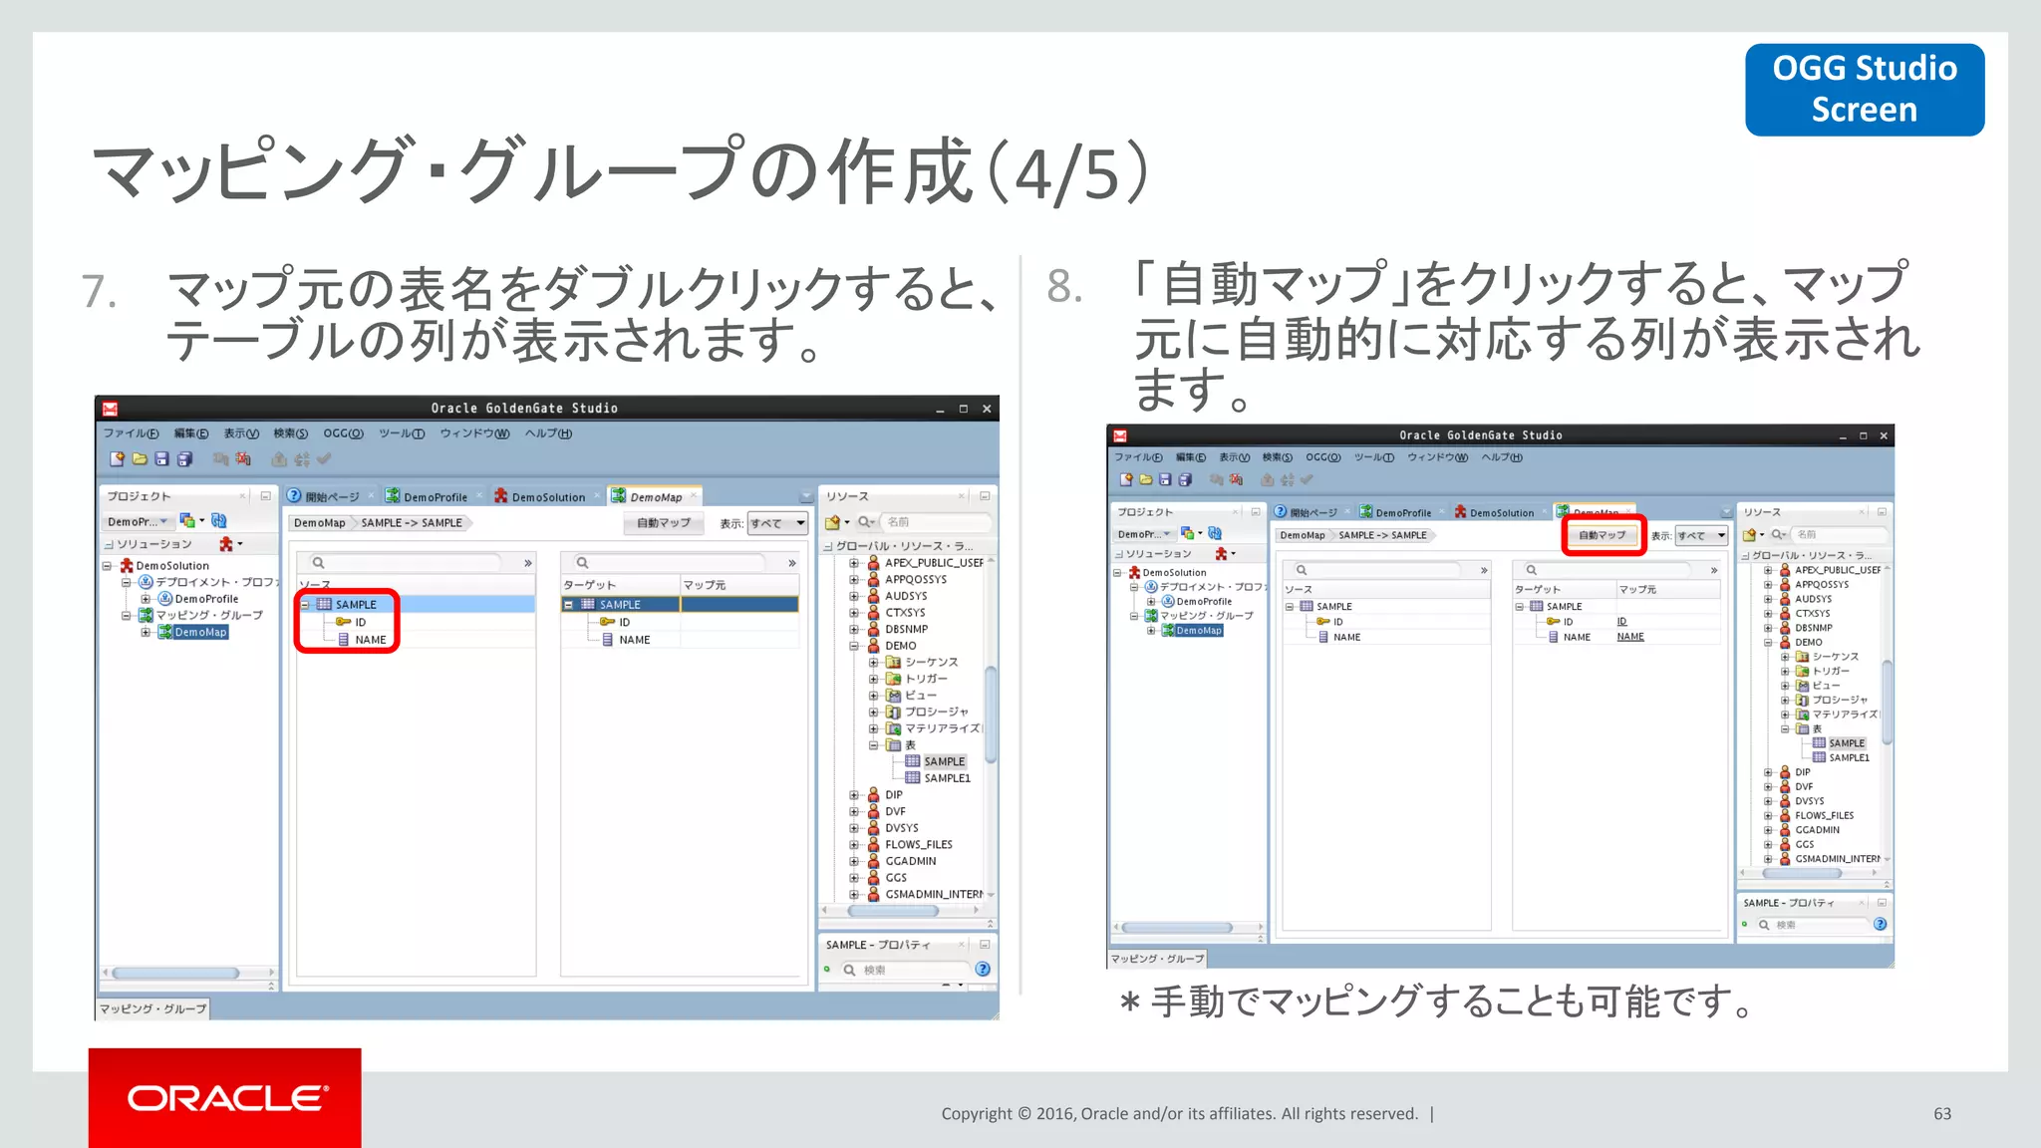Collapse the DEMO schema in the left window's resource tree
This screenshot has height=1148, width=2041.
point(854,646)
